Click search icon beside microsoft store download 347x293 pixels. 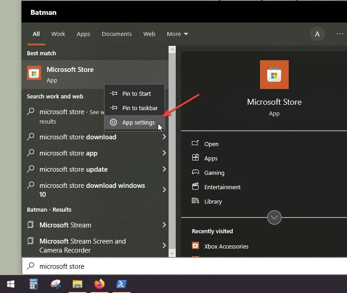30,137
